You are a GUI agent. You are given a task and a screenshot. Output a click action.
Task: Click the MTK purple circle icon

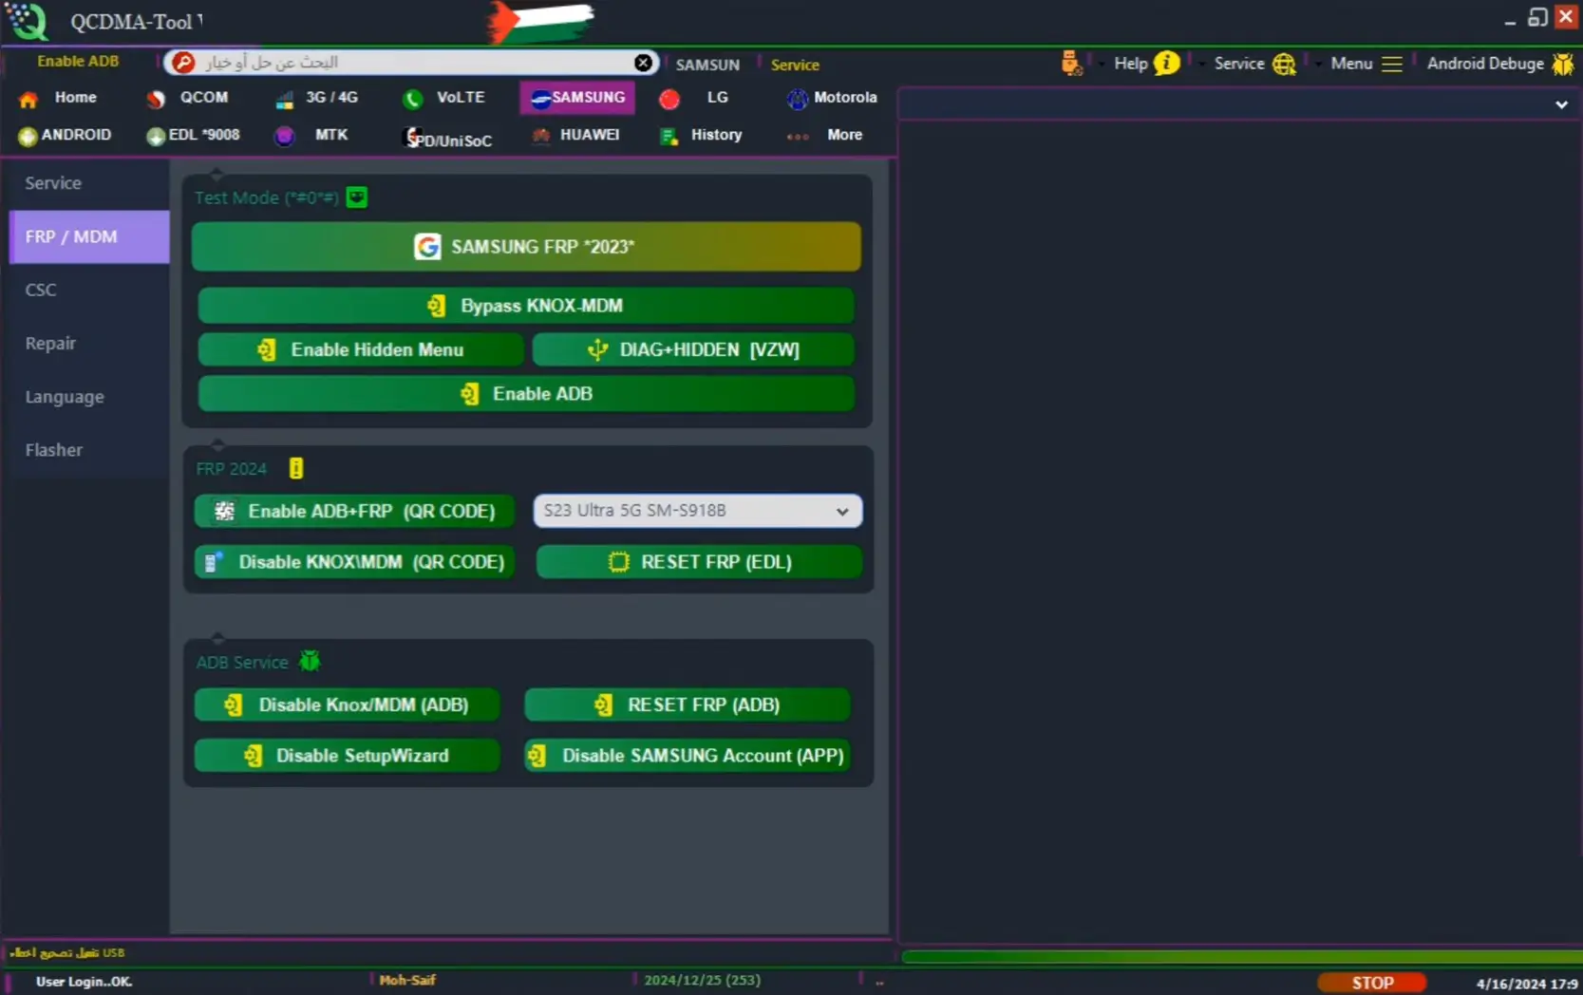point(284,136)
